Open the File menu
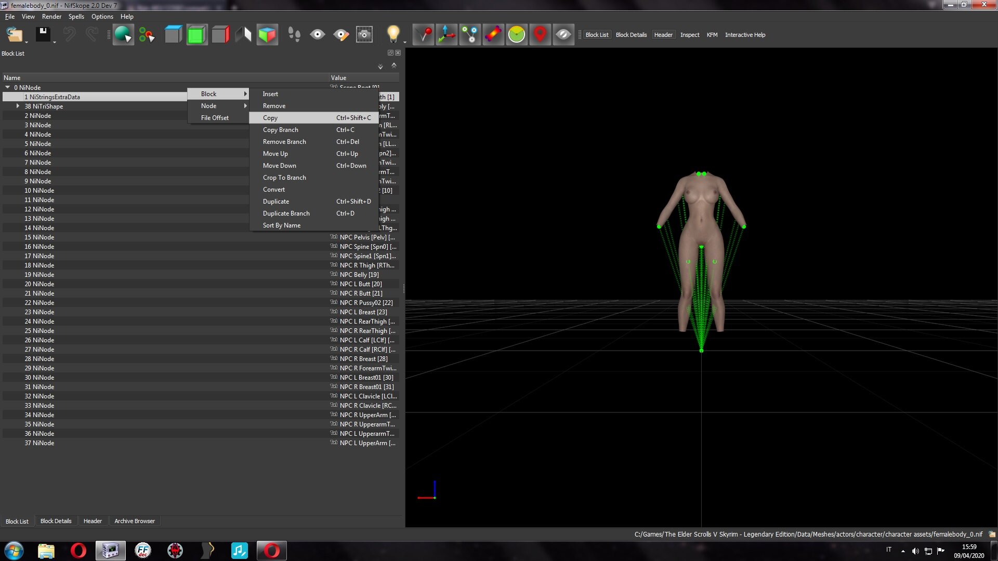 (x=10, y=17)
